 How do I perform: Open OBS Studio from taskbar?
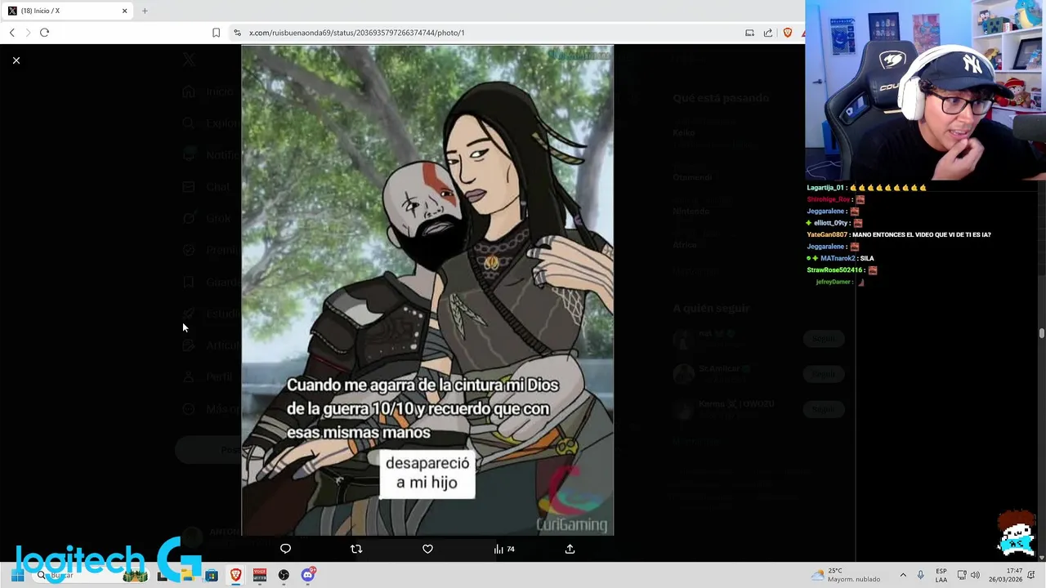point(284,575)
